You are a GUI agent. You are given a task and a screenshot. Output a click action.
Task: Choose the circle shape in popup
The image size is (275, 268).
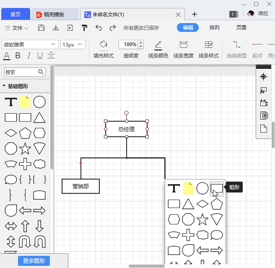(202, 188)
